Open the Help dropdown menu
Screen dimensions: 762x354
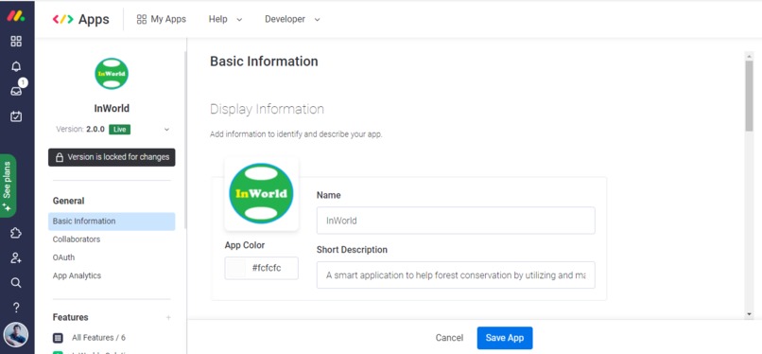(x=225, y=19)
